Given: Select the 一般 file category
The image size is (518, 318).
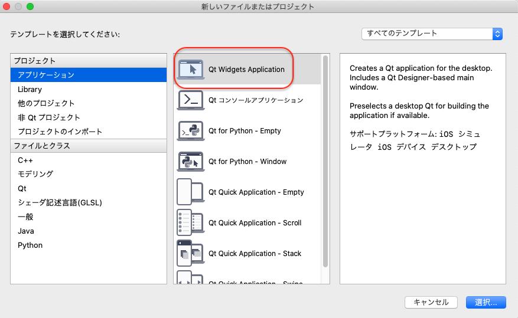Looking at the screenshot, I should (89, 217).
